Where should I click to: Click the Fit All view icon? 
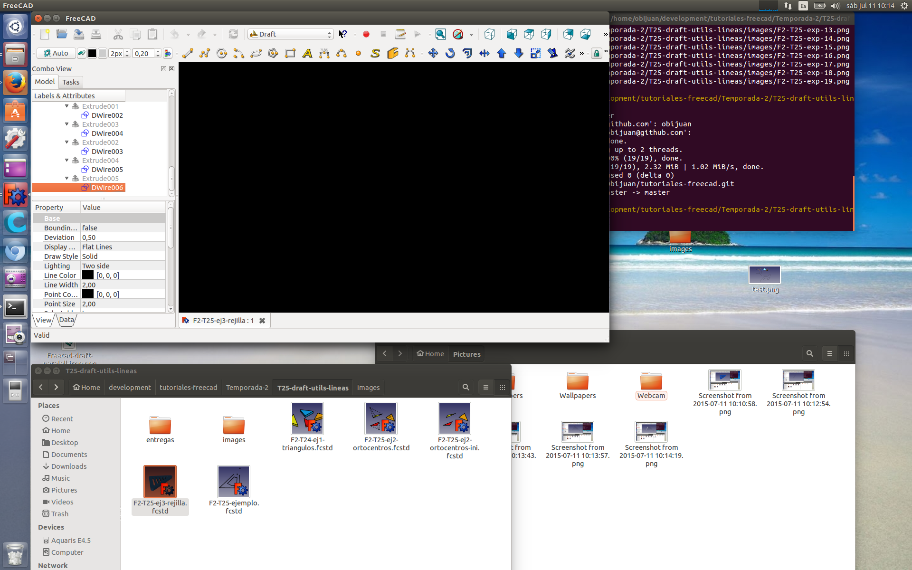tap(440, 34)
